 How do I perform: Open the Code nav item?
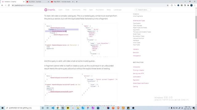tap(67, 10)
